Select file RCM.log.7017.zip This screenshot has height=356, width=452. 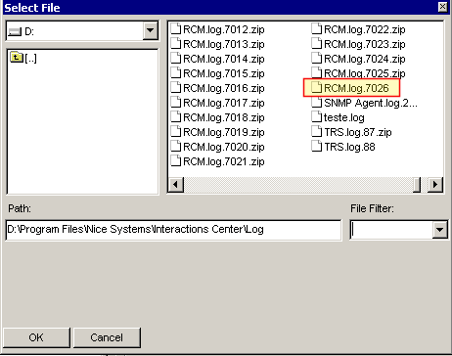pos(218,103)
